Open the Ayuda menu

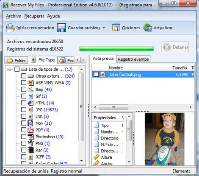(53, 16)
